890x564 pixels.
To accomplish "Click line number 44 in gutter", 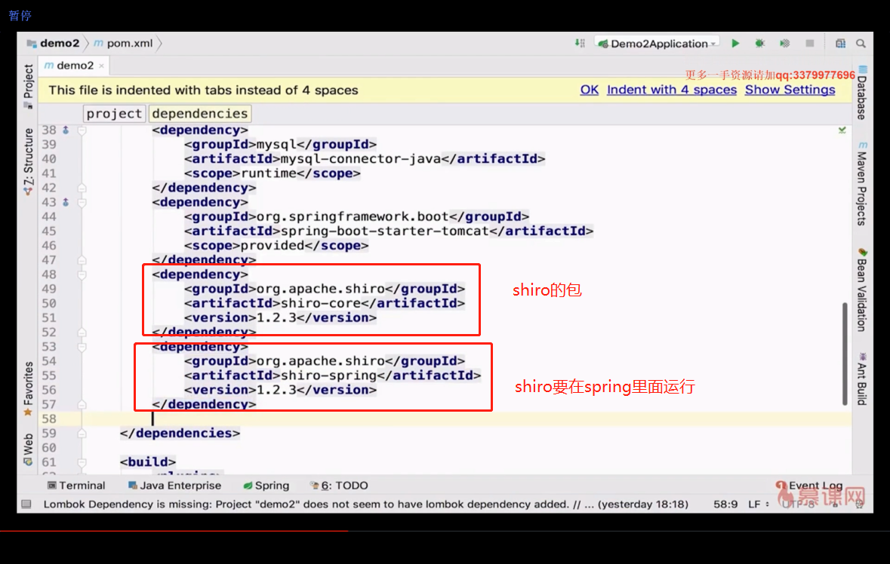I will [49, 216].
